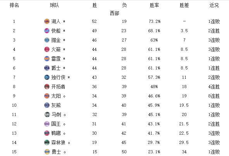The image size is (229, 156).
Task: Click the Kings (国王) SAC logo
Action: click(x=47, y=124)
